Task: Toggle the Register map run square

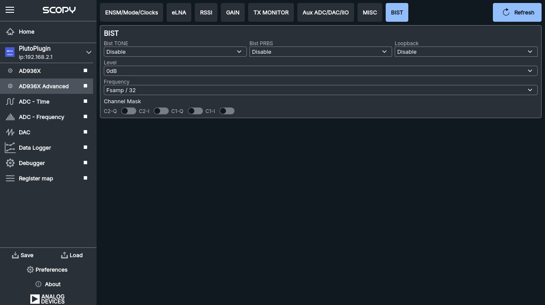Action: [85, 178]
